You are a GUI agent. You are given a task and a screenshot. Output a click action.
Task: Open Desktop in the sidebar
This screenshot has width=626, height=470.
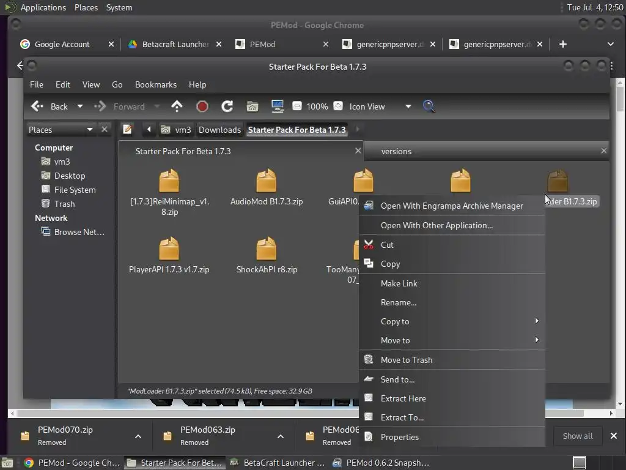pyautogui.click(x=70, y=176)
